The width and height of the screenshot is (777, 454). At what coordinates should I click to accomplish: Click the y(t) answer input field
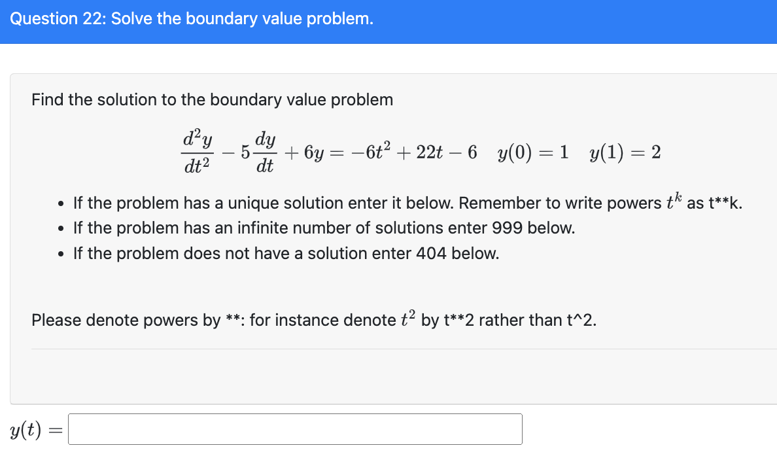[x=294, y=428]
